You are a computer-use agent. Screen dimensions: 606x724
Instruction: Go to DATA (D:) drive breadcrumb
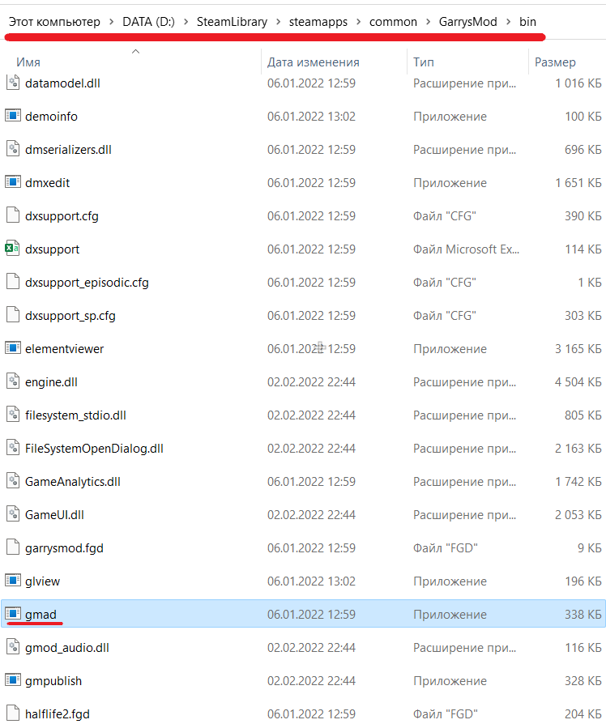149,22
